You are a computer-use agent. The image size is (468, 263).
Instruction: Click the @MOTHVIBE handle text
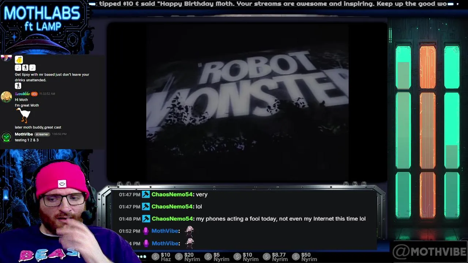click(x=429, y=252)
